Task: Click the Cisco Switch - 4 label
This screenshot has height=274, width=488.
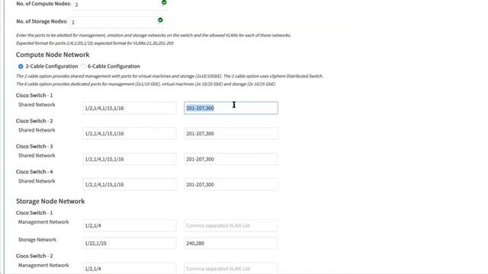Action: 34,172
